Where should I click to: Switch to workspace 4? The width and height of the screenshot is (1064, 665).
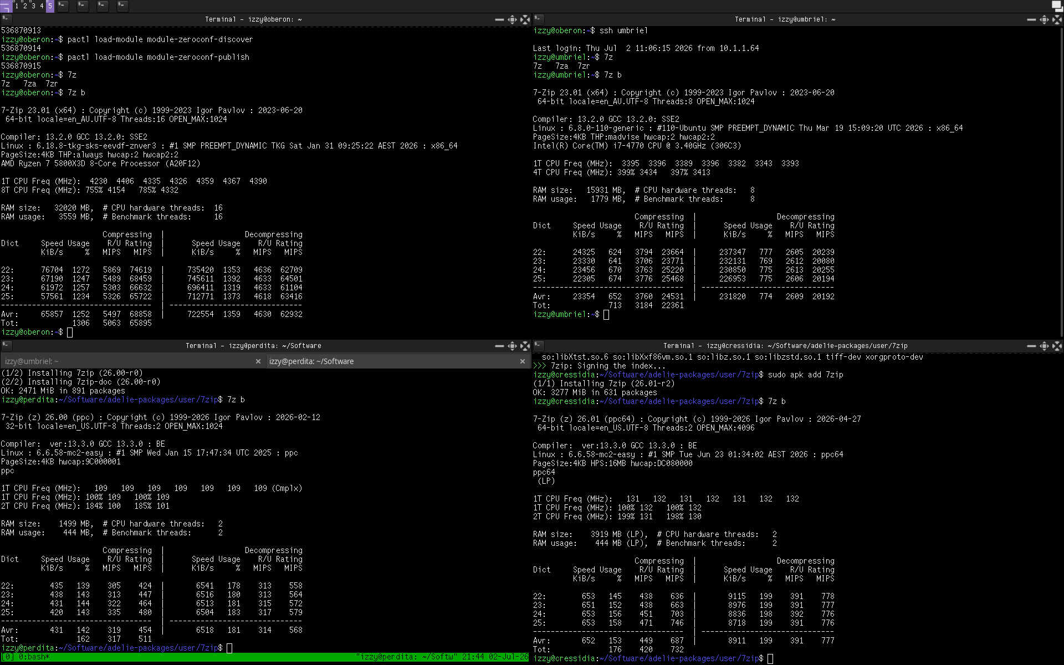42,6
